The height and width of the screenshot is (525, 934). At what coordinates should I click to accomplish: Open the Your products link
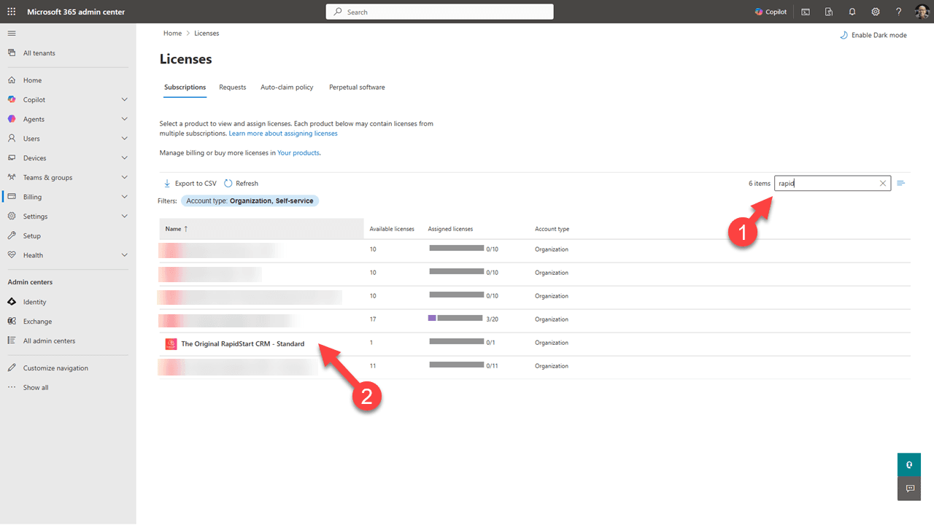298,152
